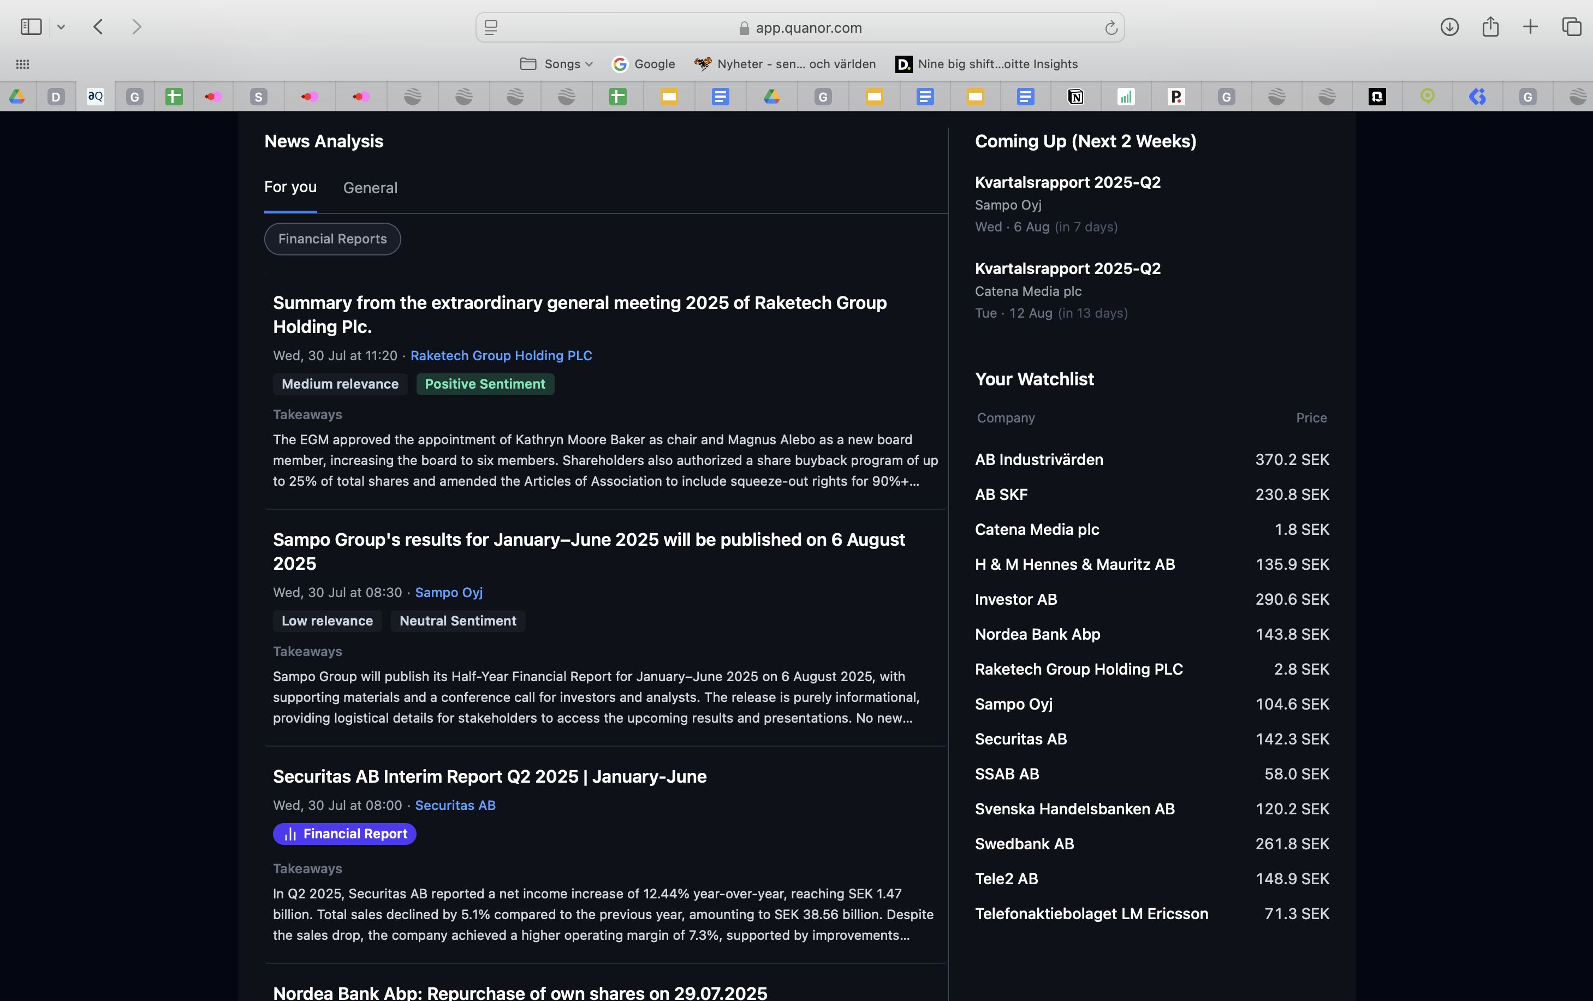The image size is (1593, 1001).
Task: Toggle the Financial Reports filter chip
Action: (x=333, y=239)
